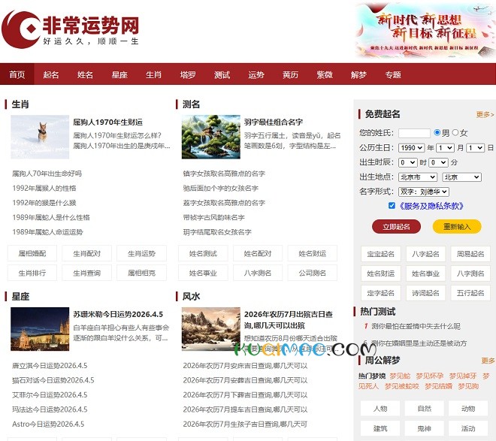Click the 五行起名 sidebar button
This screenshot has height=441, width=496.
pos(470,293)
